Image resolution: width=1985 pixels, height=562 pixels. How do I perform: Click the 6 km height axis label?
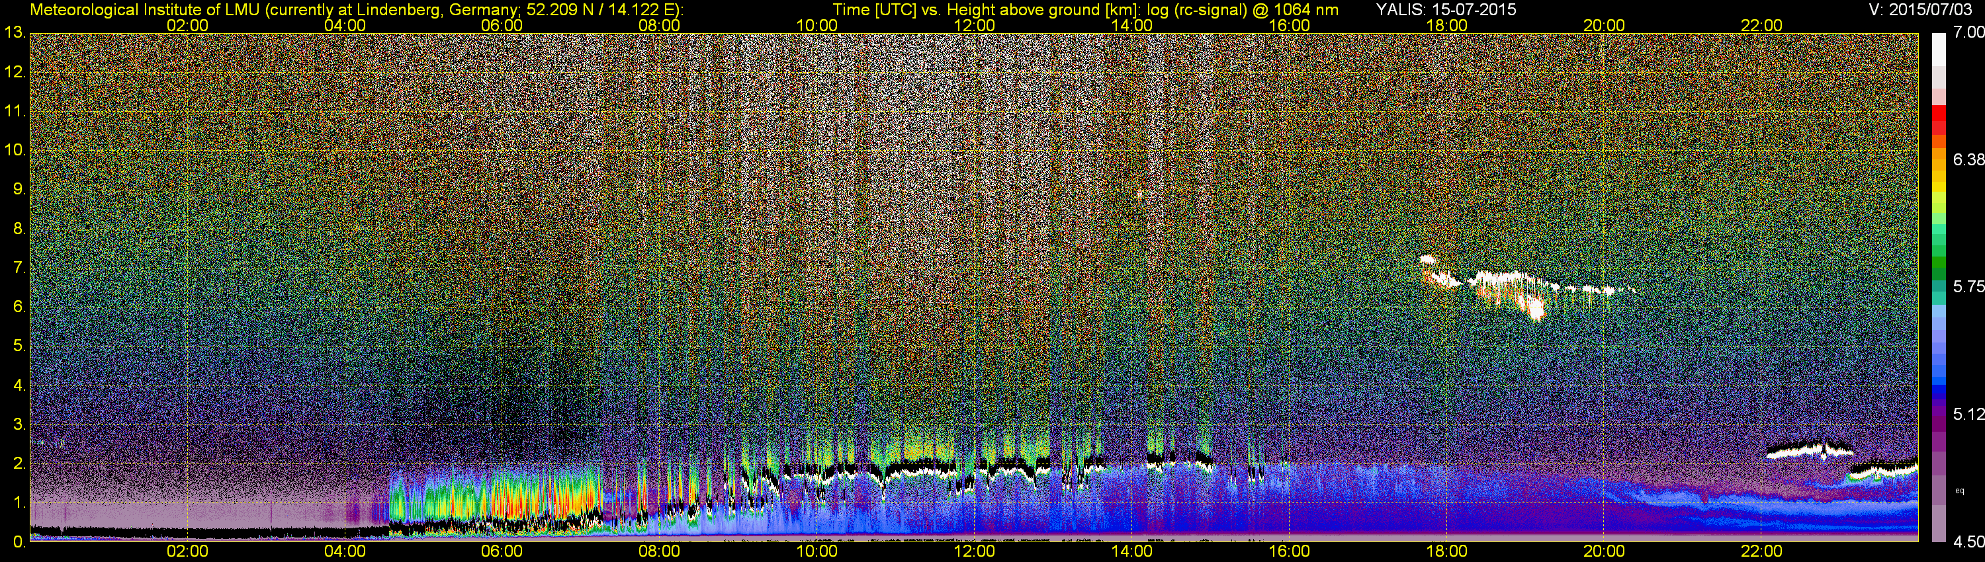click(19, 307)
